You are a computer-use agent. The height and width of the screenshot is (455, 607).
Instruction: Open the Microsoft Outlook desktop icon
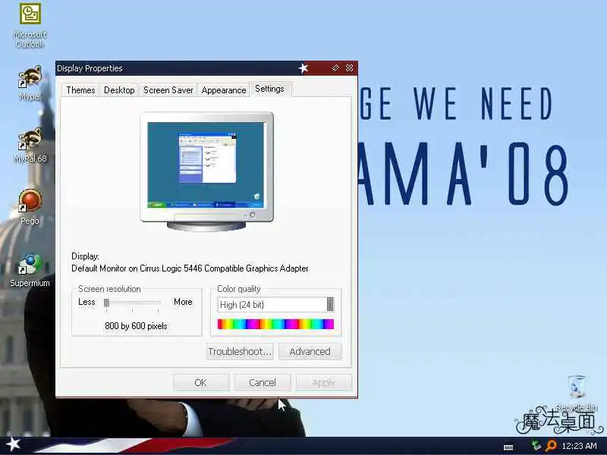coord(30,25)
